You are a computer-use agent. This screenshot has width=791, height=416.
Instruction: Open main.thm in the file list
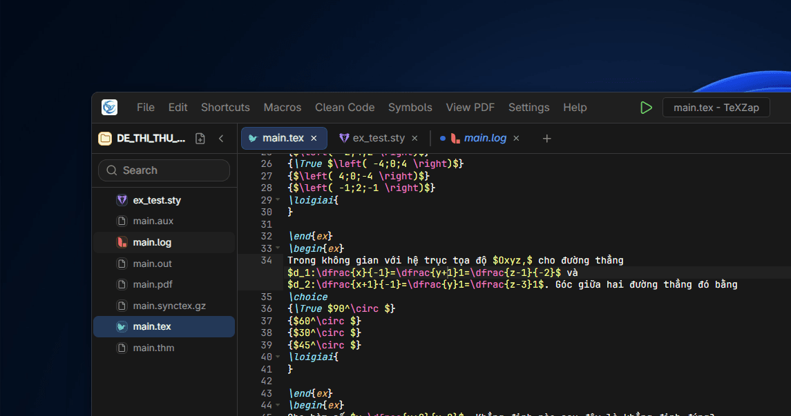point(164,348)
